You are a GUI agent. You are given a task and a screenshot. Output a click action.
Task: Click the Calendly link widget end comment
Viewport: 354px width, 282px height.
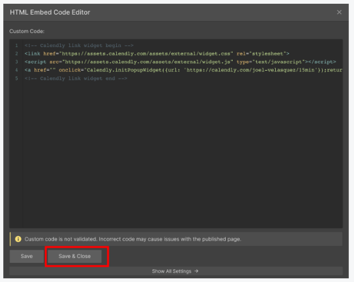click(76, 78)
